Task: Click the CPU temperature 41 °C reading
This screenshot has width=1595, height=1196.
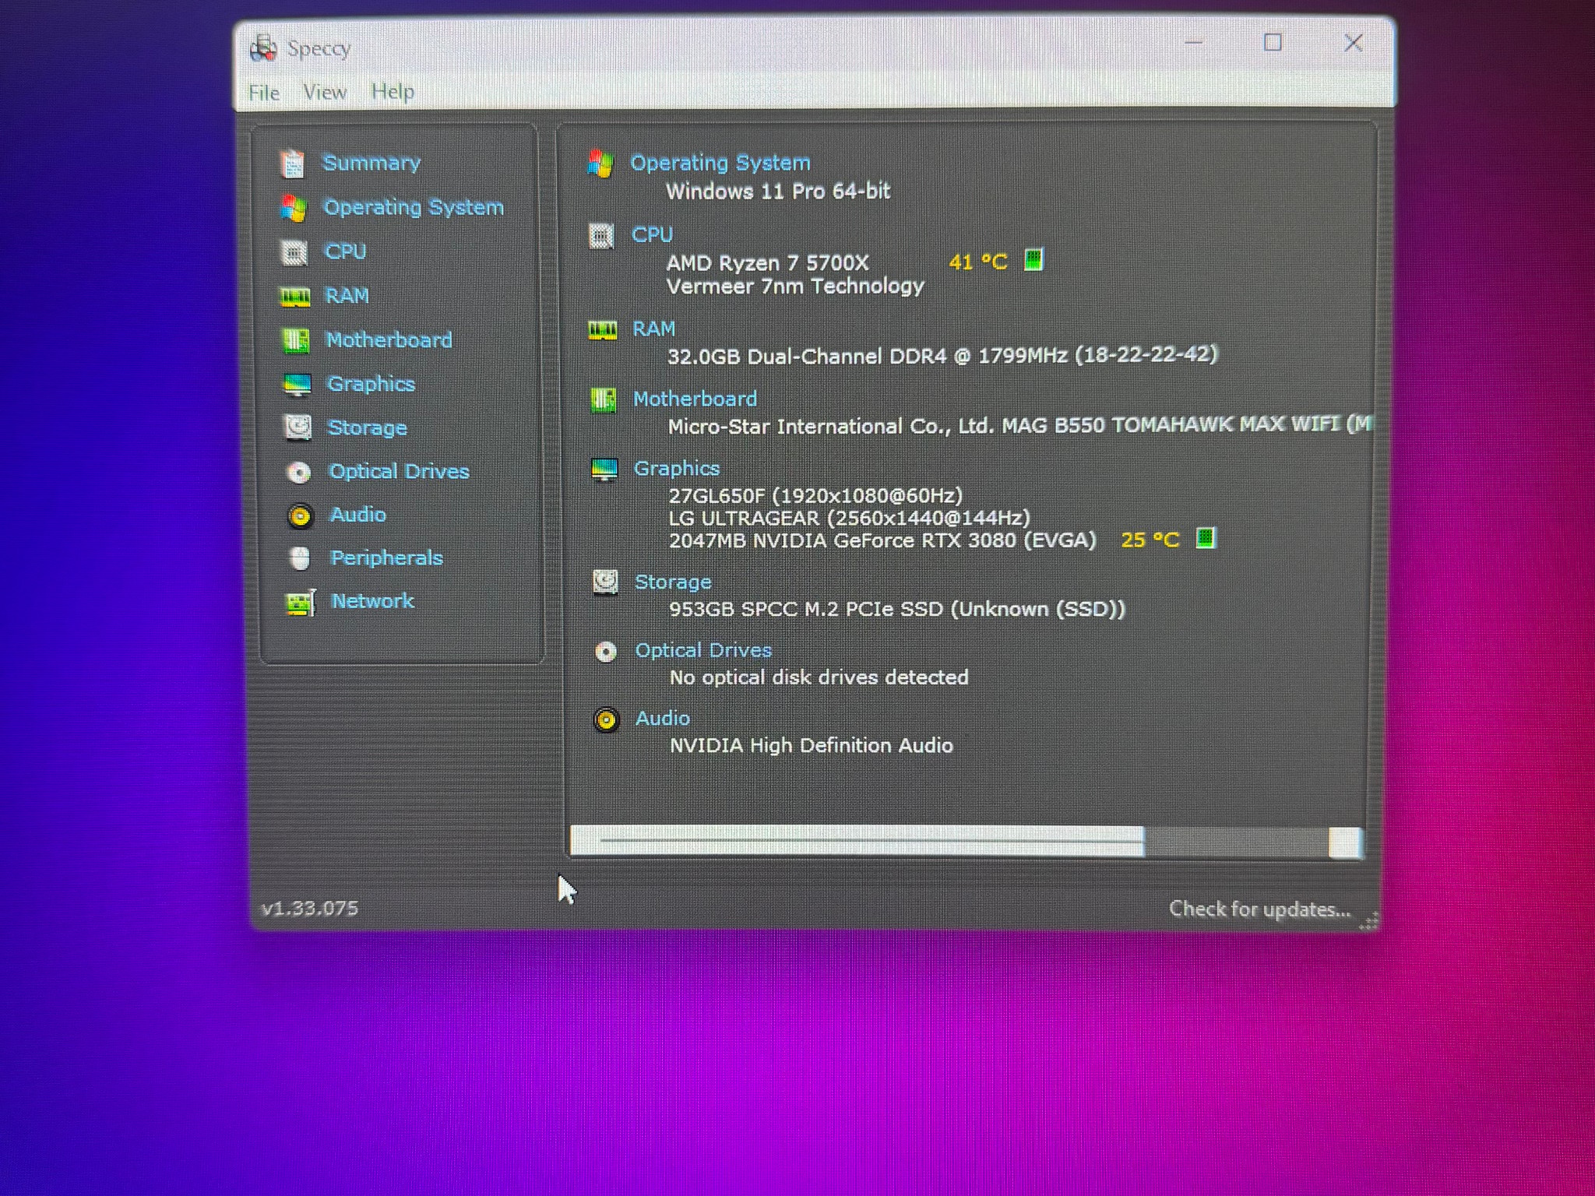Action: tap(978, 262)
